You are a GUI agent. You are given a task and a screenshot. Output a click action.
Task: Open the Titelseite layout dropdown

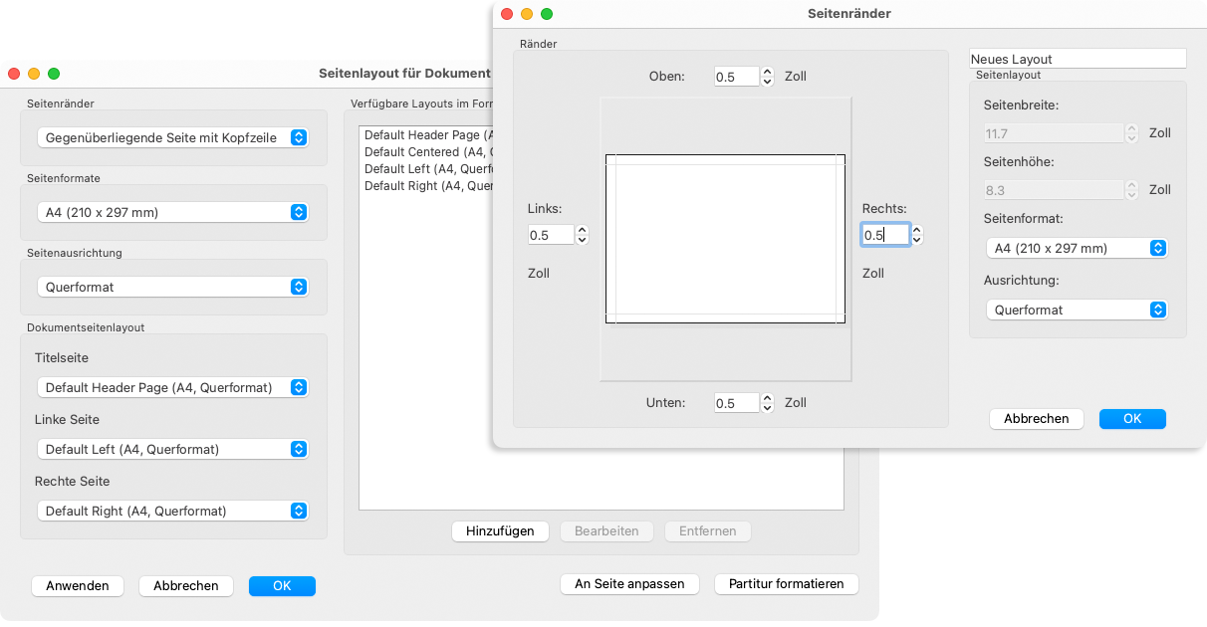coord(172,387)
